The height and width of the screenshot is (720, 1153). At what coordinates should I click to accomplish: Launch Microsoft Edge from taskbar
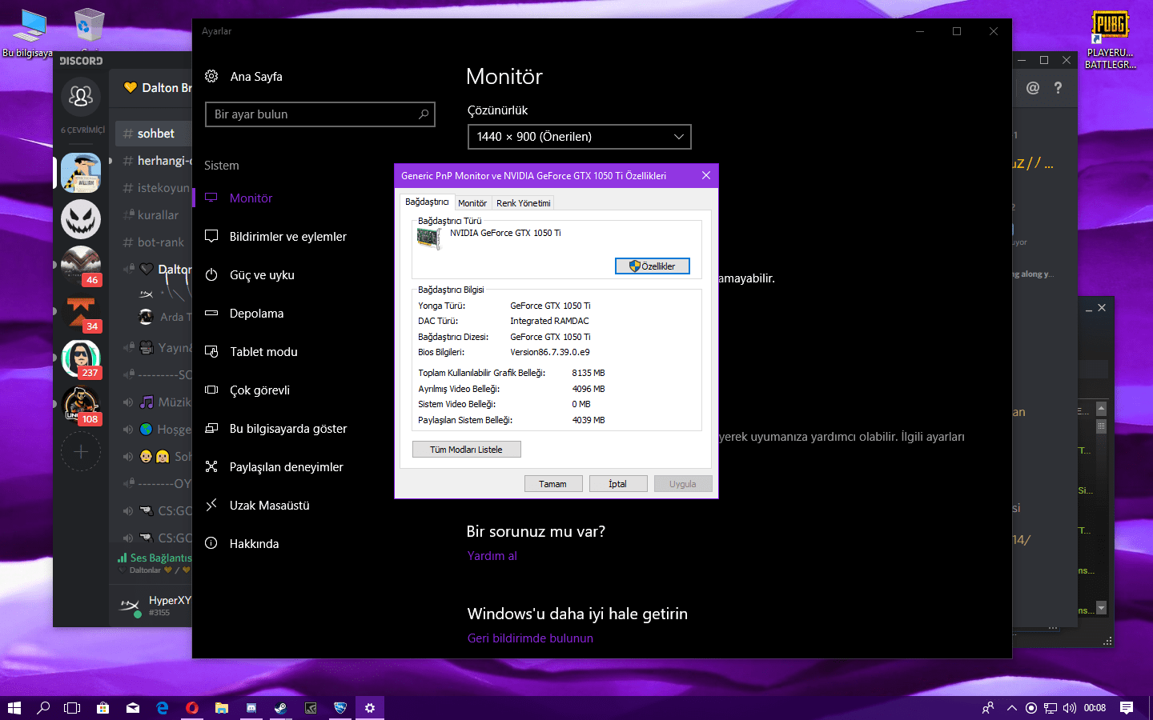point(163,708)
